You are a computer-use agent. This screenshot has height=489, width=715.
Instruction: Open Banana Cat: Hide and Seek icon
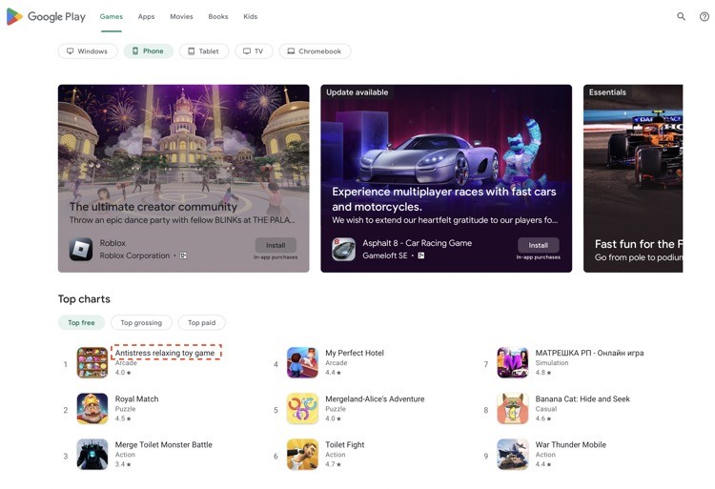click(513, 408)
